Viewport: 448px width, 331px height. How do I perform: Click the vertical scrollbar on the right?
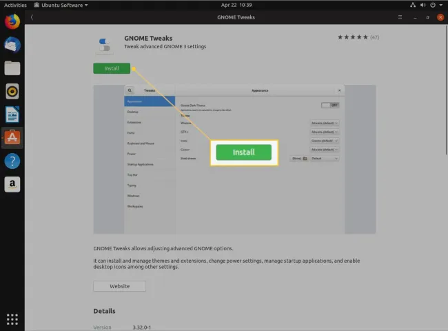(447, 90)
